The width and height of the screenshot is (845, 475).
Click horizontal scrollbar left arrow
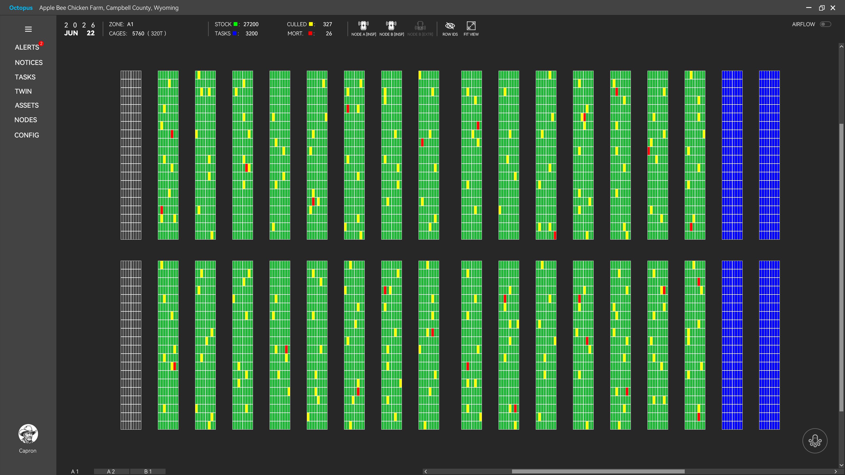coord(426,471)
